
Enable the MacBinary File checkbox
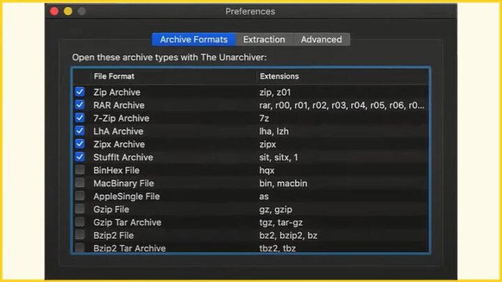point(79,183)
